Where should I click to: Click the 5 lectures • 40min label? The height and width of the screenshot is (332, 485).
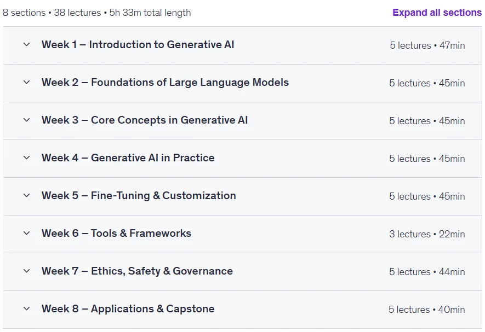426,310
